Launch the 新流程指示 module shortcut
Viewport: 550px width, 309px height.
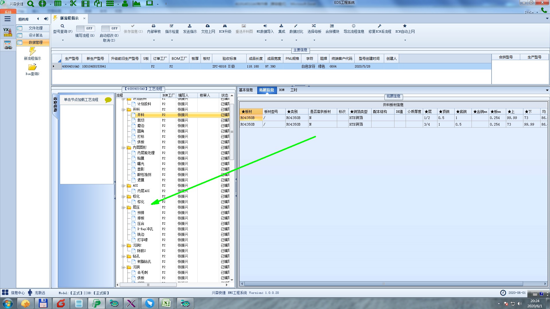pos(32,54)
